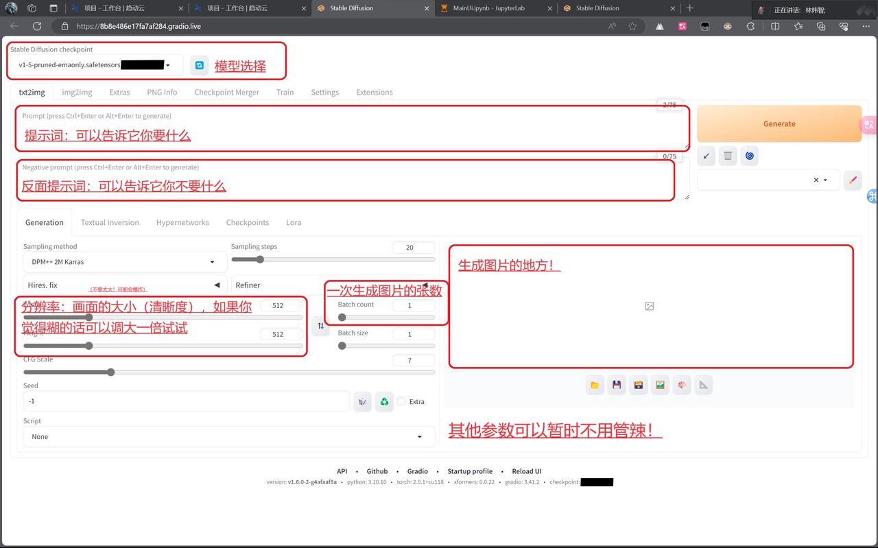This screenshot has height=548, width=878.
Task: Refresh the checkpoint list with the blue icon
Action: (x=200, y=65)
